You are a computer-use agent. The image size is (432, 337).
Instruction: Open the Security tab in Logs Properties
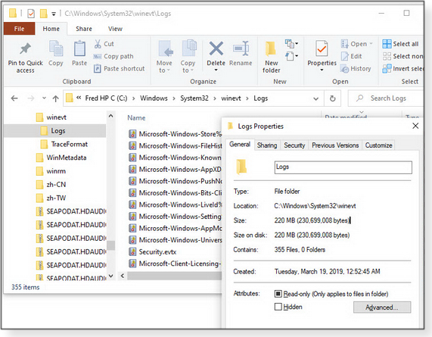(294, 145)
